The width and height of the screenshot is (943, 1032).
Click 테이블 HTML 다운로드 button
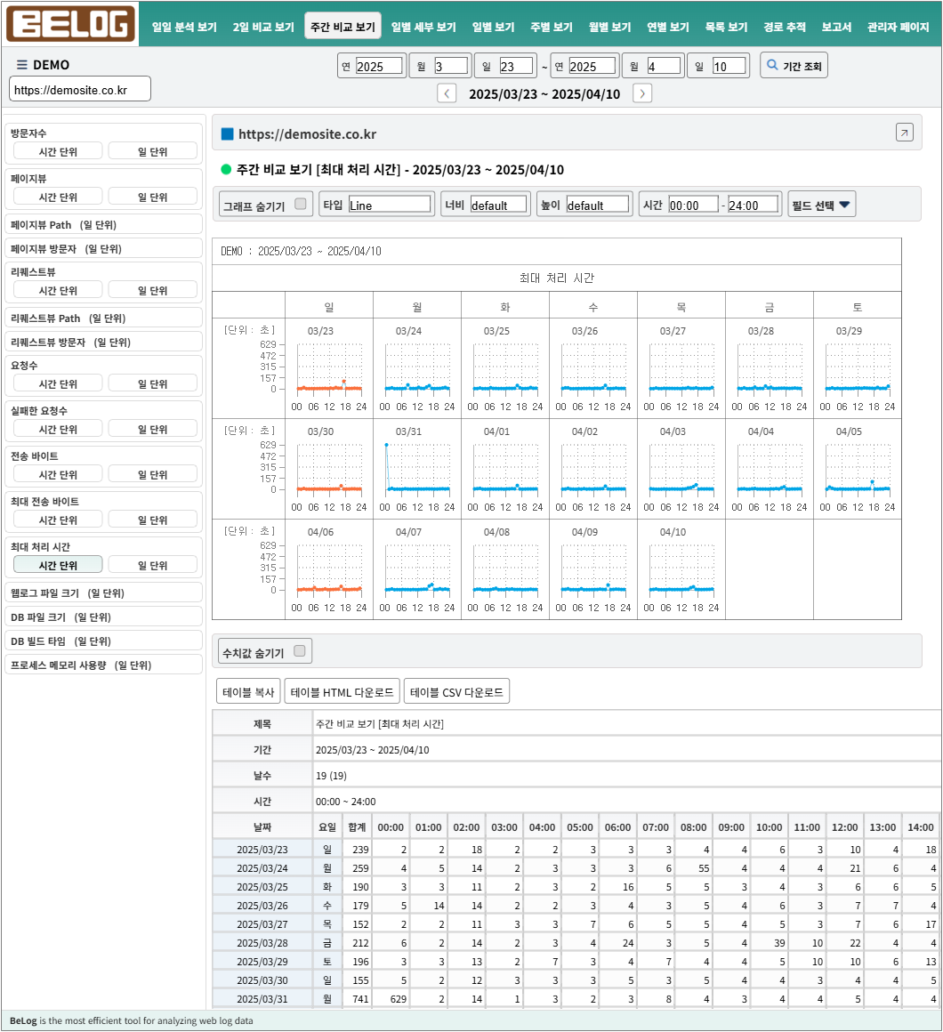tap(342, 692)
